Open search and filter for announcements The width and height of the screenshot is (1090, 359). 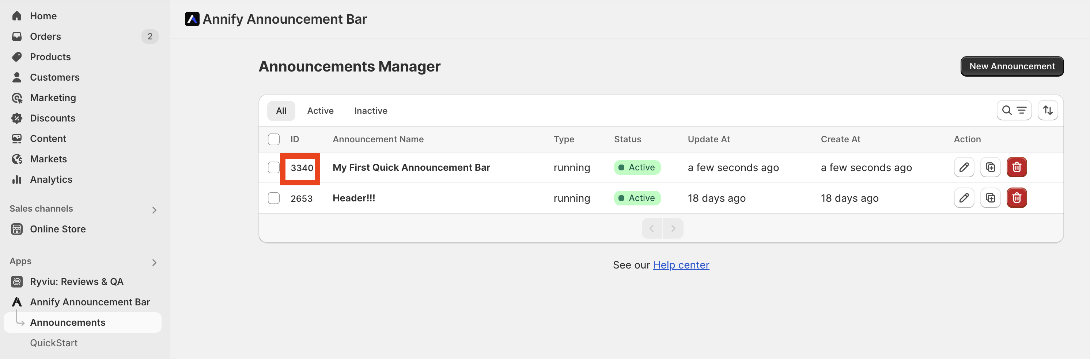tap(1014, 110)
